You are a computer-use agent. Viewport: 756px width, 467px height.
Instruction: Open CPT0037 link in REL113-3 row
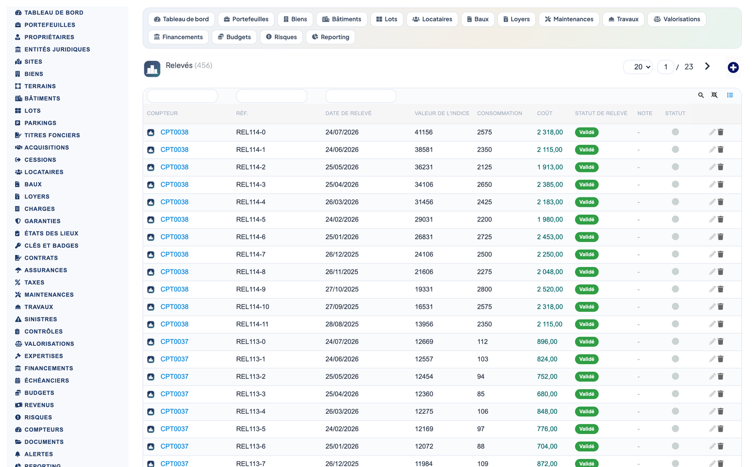(x=174, y=394)
